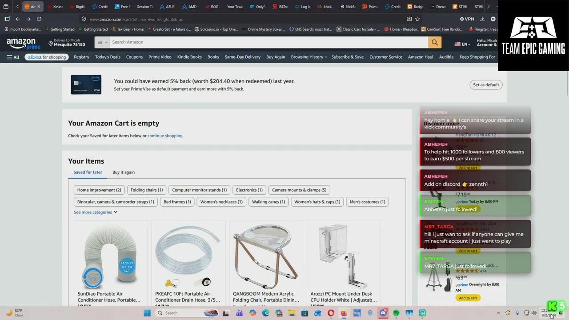Go back with the browser back arrow

(18, 19)
